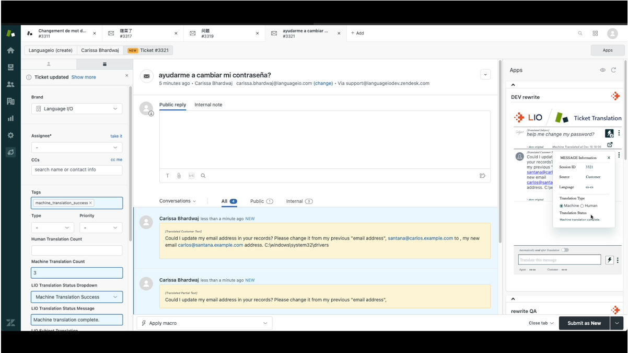
Task: Open the Type dropdown
Action: pos(52,227)
